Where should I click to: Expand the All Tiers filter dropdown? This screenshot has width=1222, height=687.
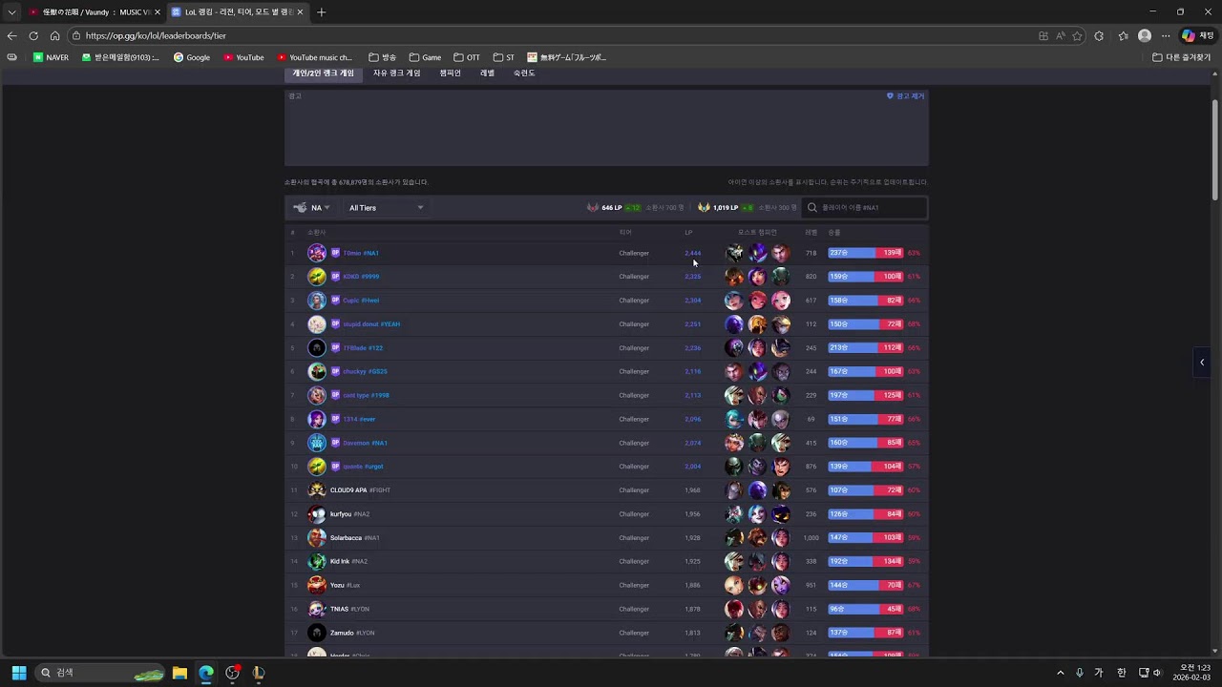386,207
